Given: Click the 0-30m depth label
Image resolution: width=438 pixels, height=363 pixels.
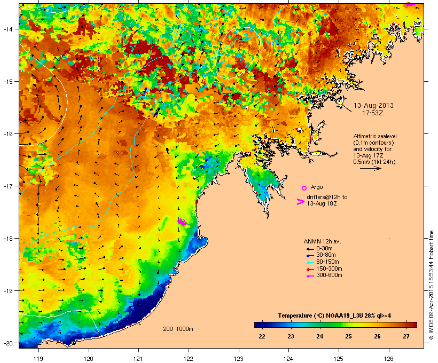Looking at the screenshot, I should [324, 249].
